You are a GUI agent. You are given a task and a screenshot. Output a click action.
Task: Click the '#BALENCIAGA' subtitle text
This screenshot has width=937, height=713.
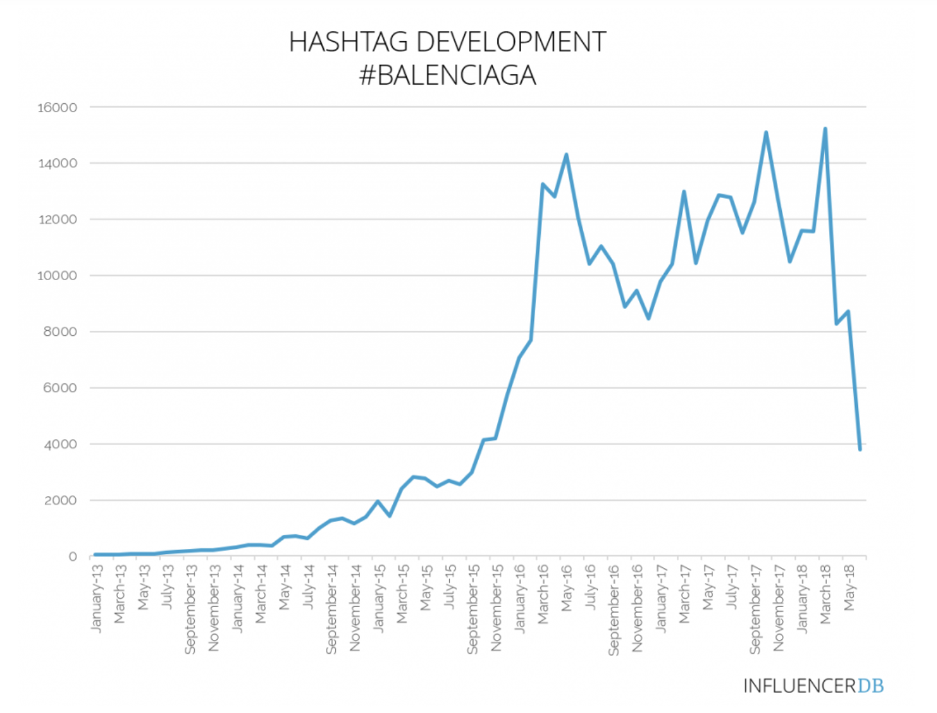click(x=447, y=76)
